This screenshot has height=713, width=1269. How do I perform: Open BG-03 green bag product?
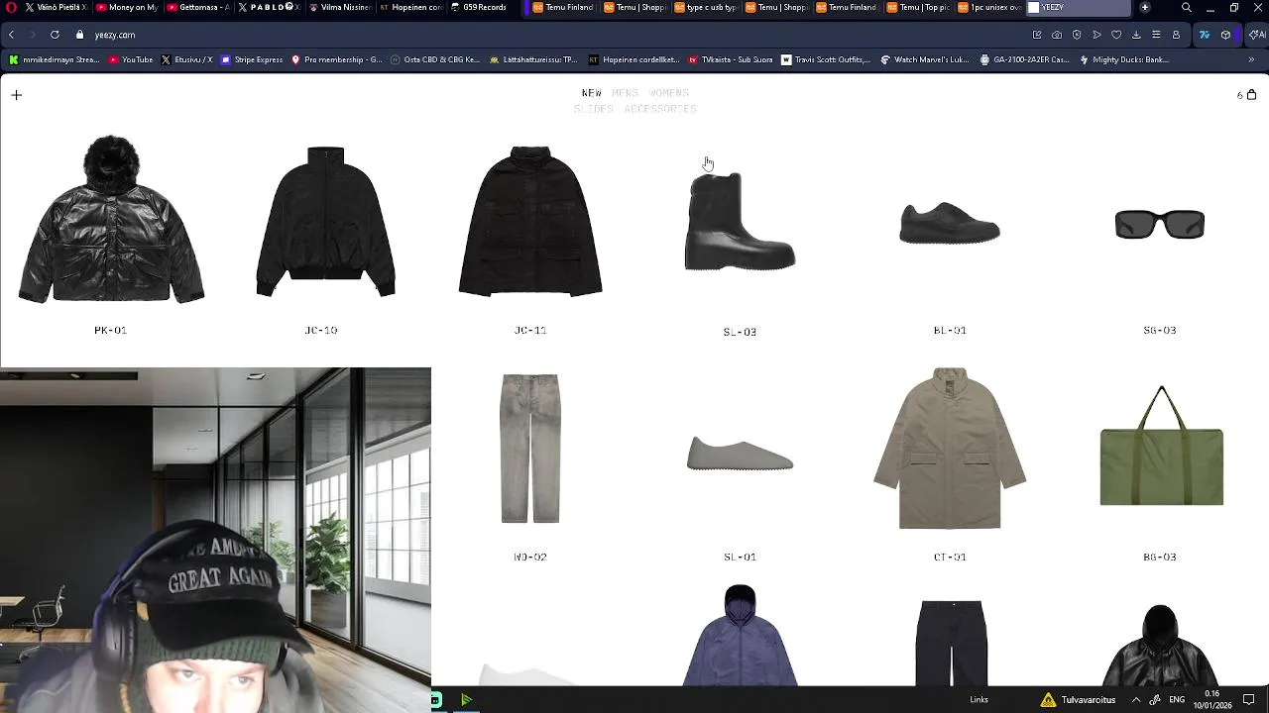pyautogui.click(x=1161, y=446)
